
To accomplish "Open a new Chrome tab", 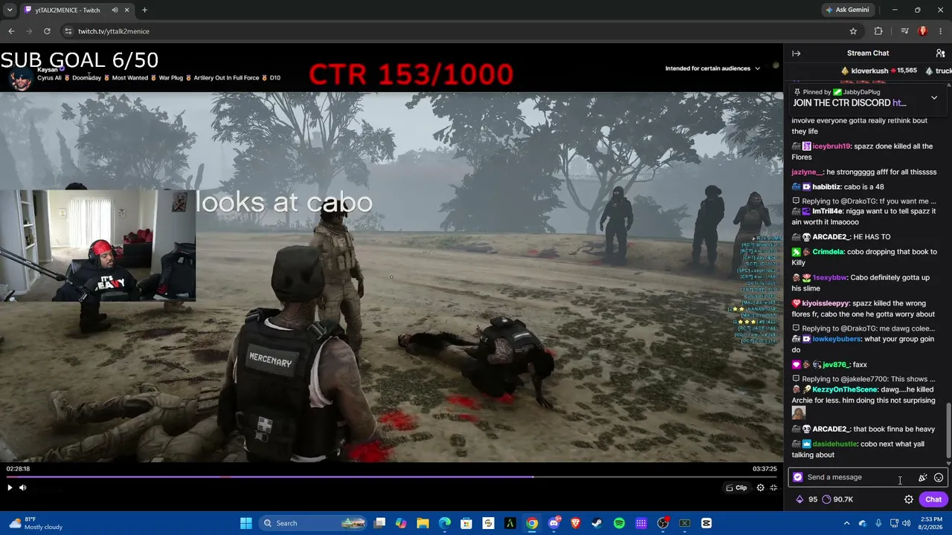I will tap(144, 10).
